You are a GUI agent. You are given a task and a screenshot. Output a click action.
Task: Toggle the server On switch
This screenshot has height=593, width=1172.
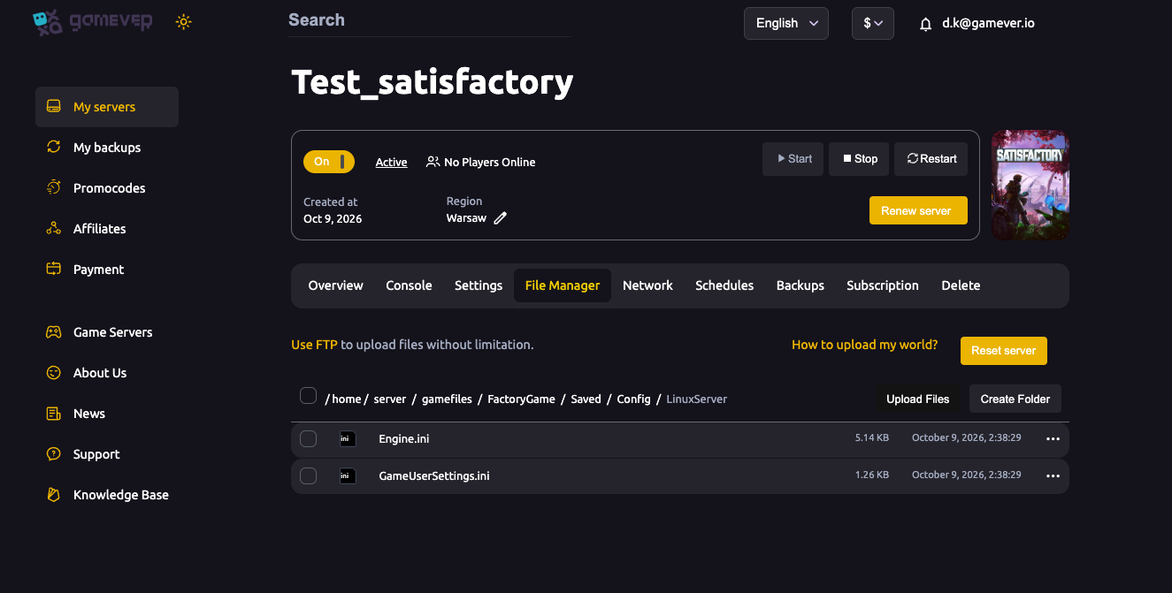[x=329, y=162]
